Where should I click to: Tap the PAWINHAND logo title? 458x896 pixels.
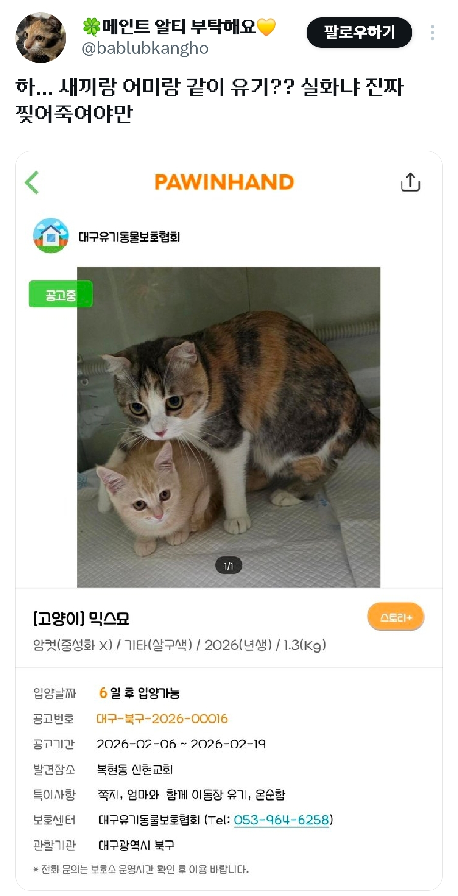pyautogui.click(x=224, y=182)
